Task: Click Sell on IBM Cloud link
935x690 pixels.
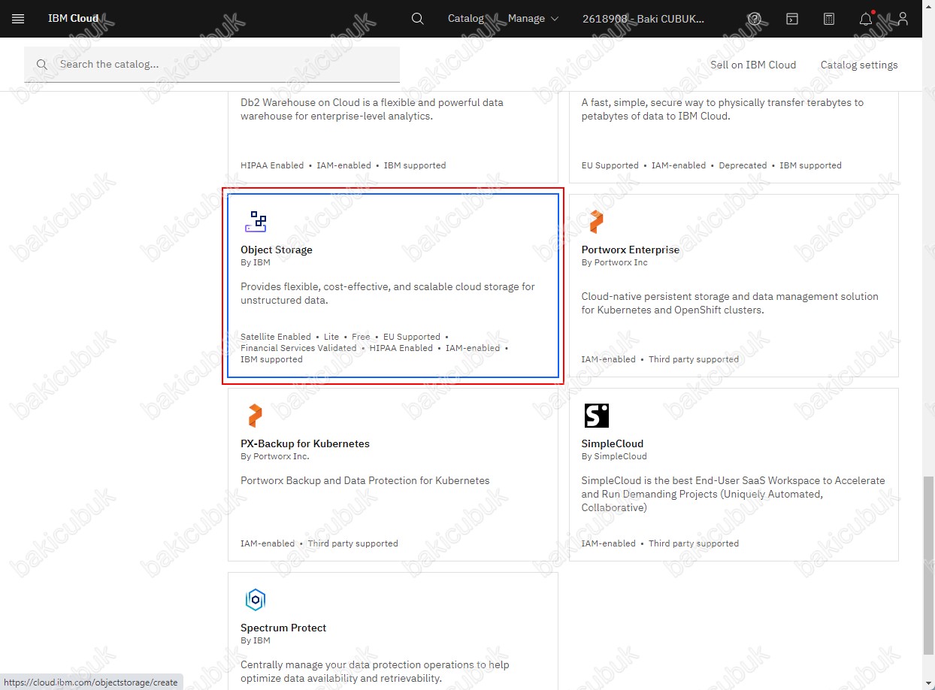Action: pyautogui.click(x=753, y=65)
